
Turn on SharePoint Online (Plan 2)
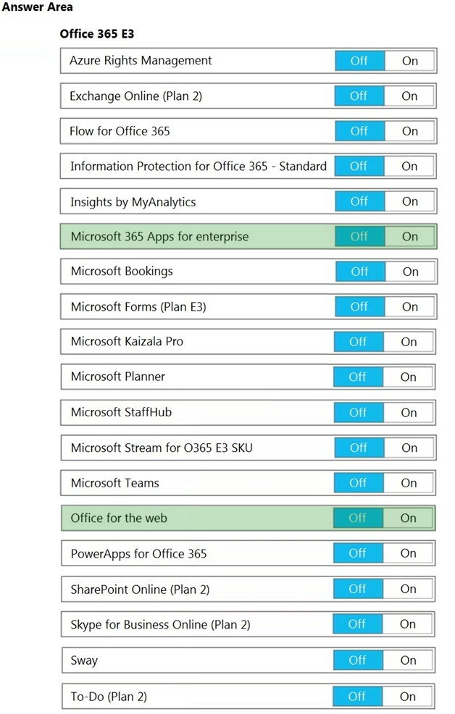click(408, 589)
